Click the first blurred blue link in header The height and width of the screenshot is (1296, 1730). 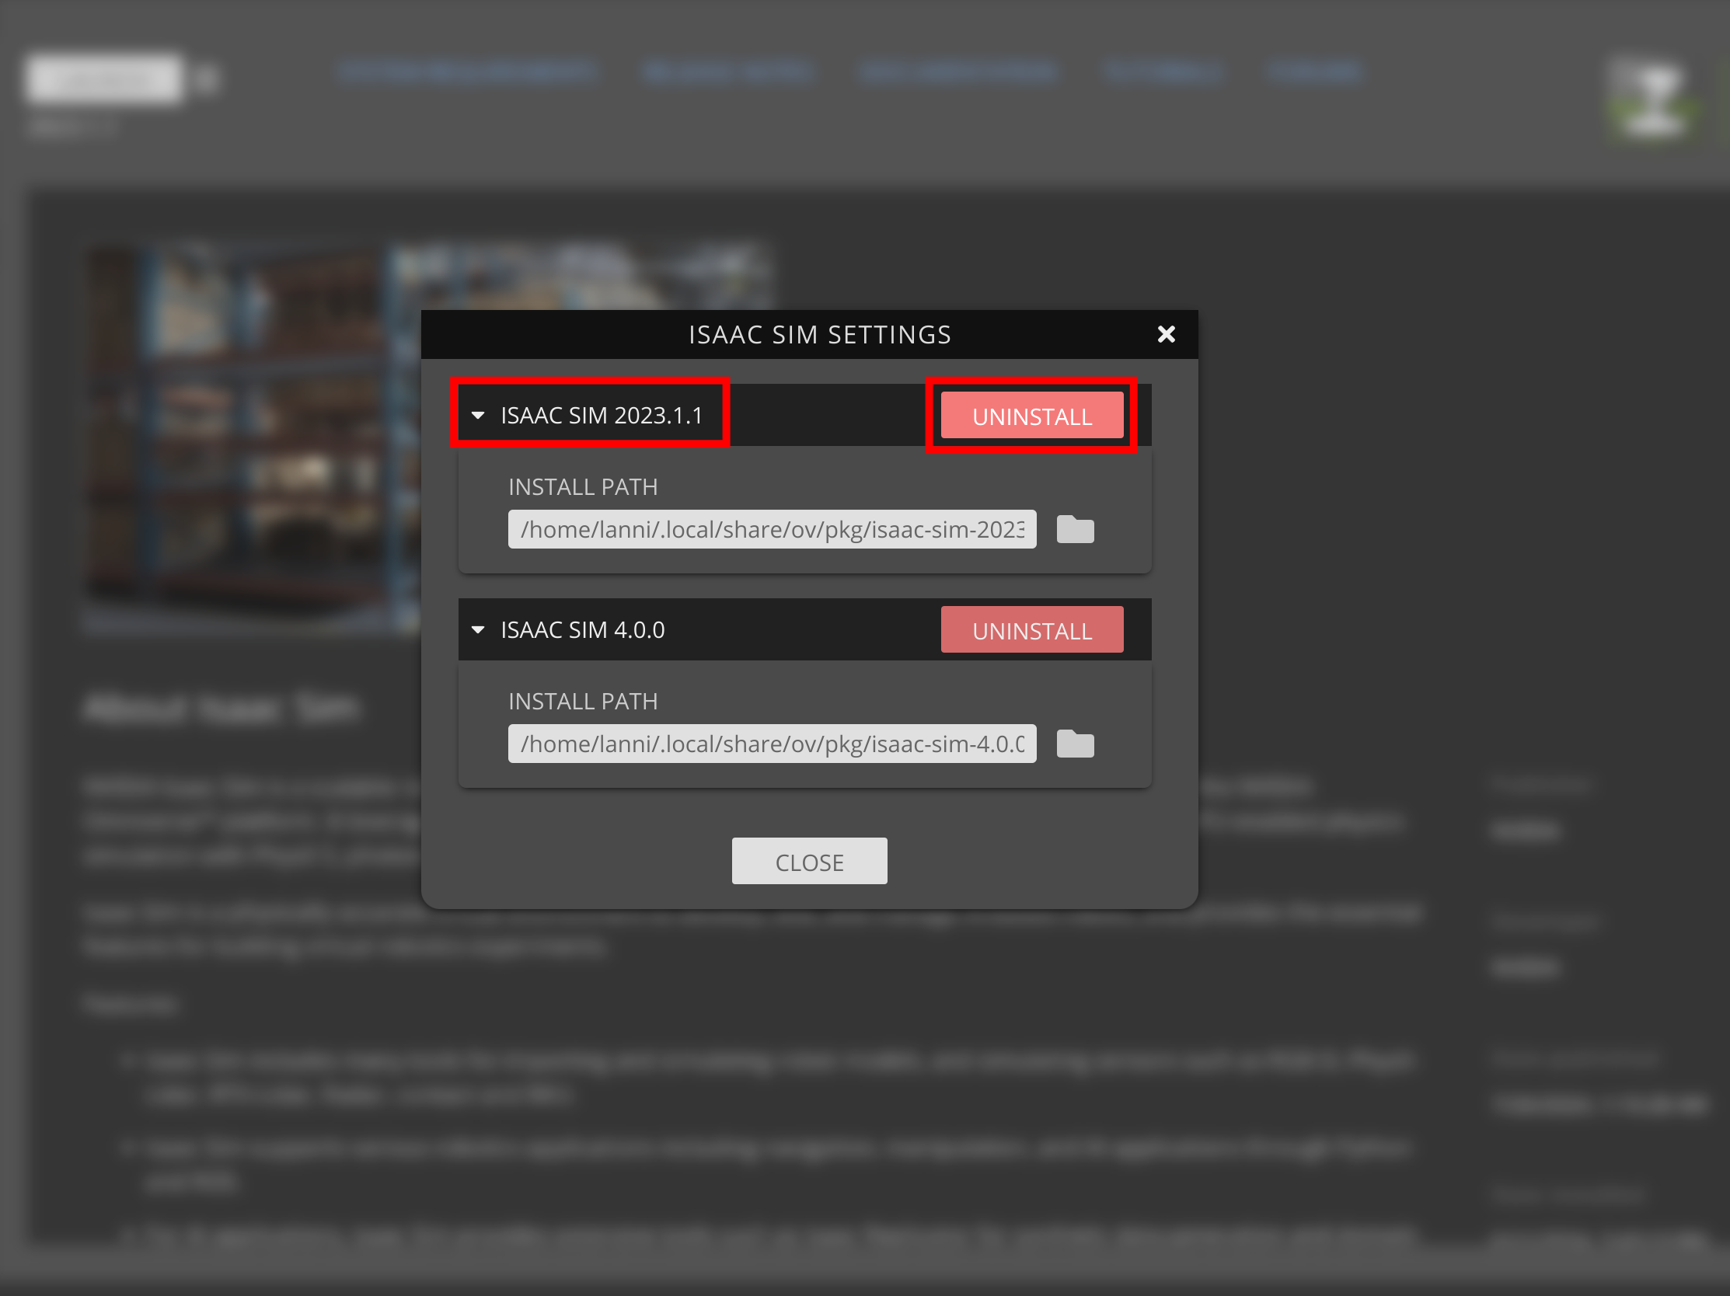pos(467,72)
